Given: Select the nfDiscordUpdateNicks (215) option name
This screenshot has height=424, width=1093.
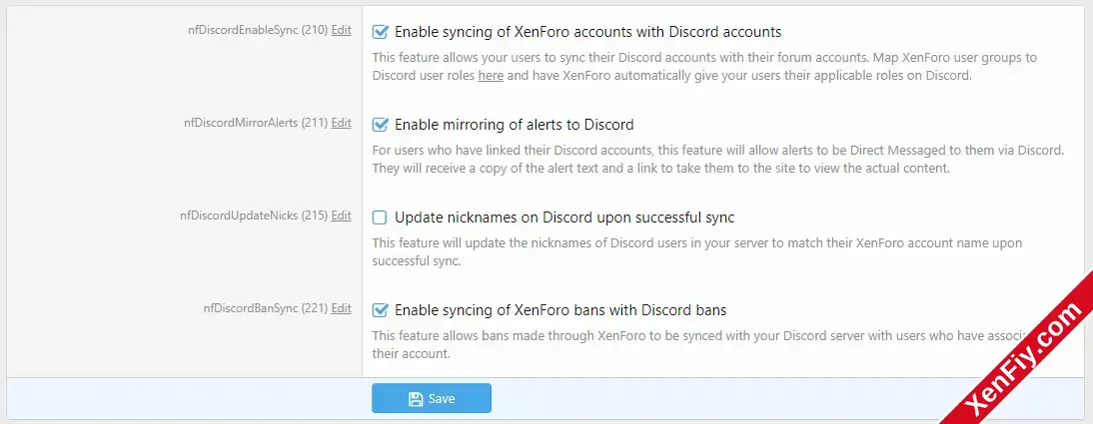Looking at the screenshot, I should [254, 215].
